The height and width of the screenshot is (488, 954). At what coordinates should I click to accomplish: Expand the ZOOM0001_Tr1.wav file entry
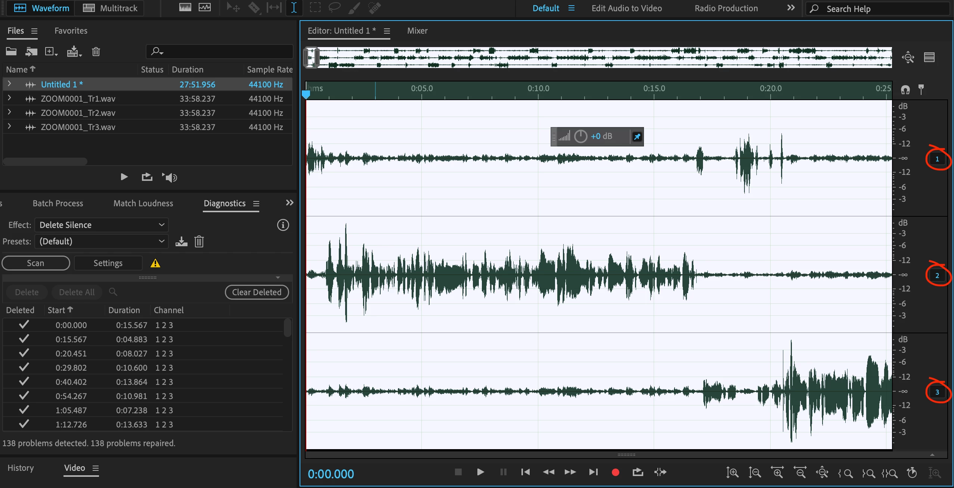pos(9,99)
